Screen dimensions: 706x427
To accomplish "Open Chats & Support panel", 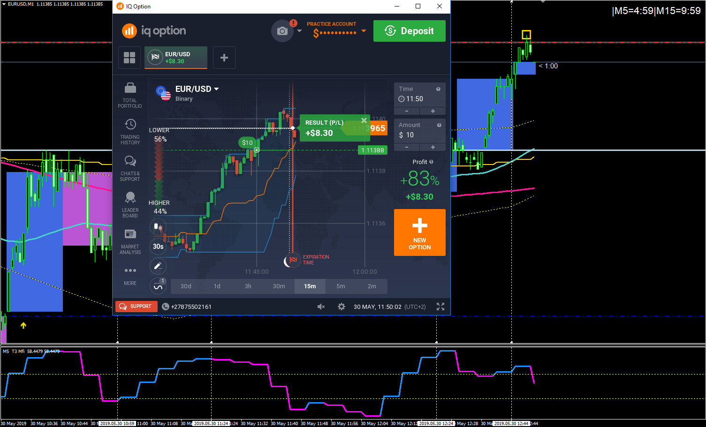I will pos(130,169).
